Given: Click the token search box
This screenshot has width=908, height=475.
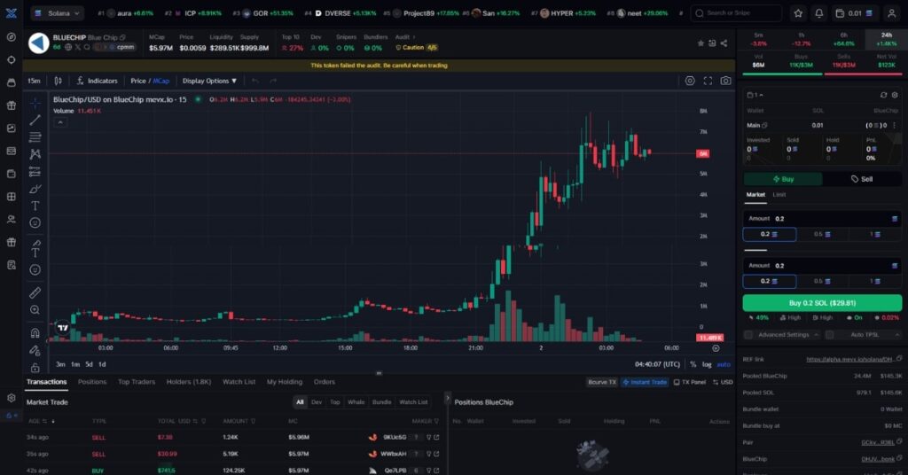Looking at the screenshot, I should point(736,12).
